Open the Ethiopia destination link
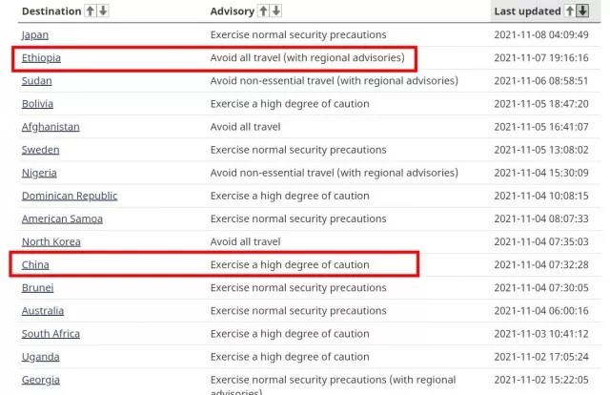Screen dimensions: 610x395 pos(41,57)
